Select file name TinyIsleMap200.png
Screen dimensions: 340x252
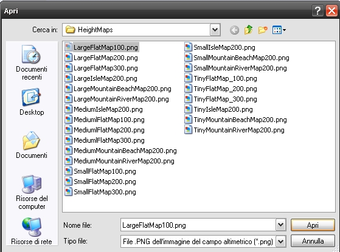tap(223, 109)
